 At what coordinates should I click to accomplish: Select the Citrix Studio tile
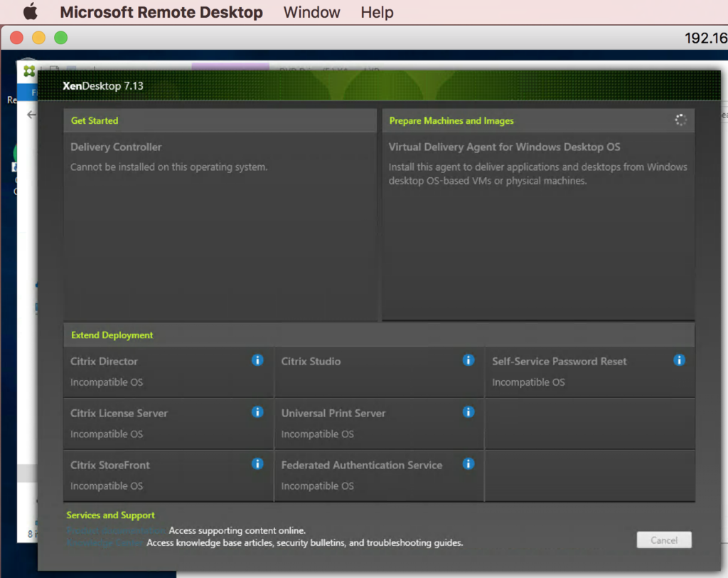point(379,372)
